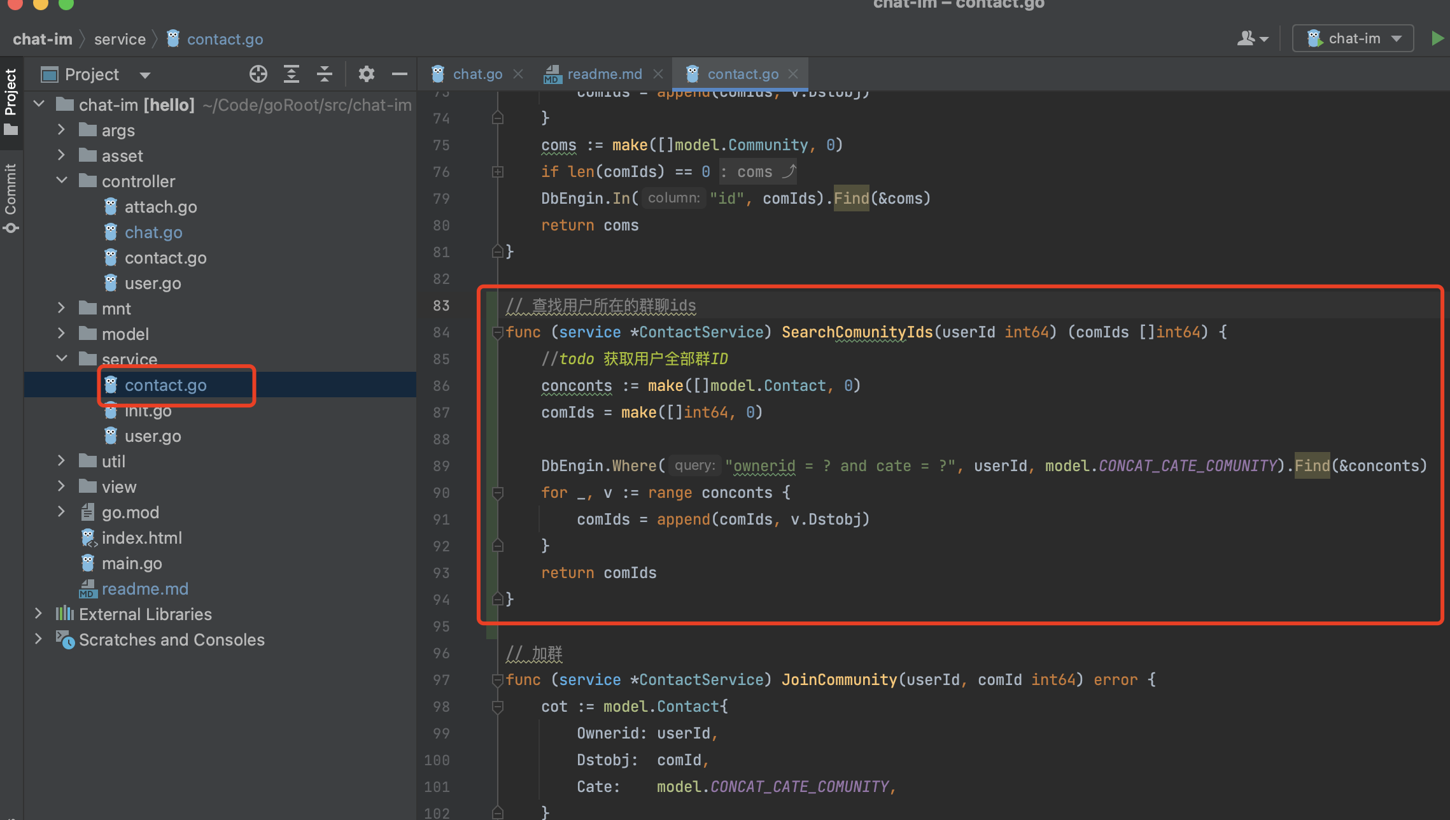Open the chat-im run configuration dropdown
Image resolution: width=1450 pixels, height=820 pixels.
(1353, 39)
